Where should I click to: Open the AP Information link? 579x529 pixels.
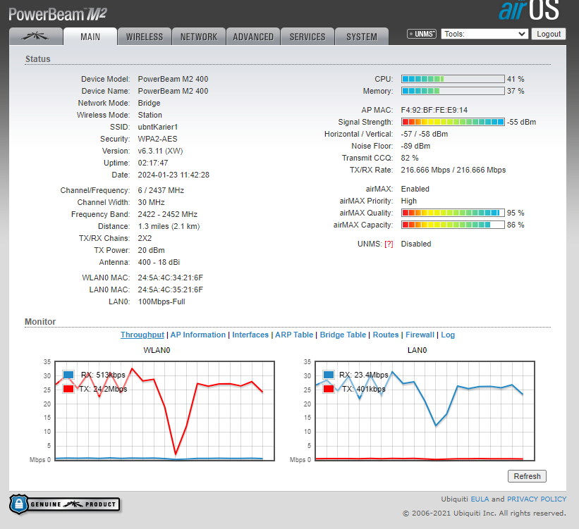click(x=198, y=335)
